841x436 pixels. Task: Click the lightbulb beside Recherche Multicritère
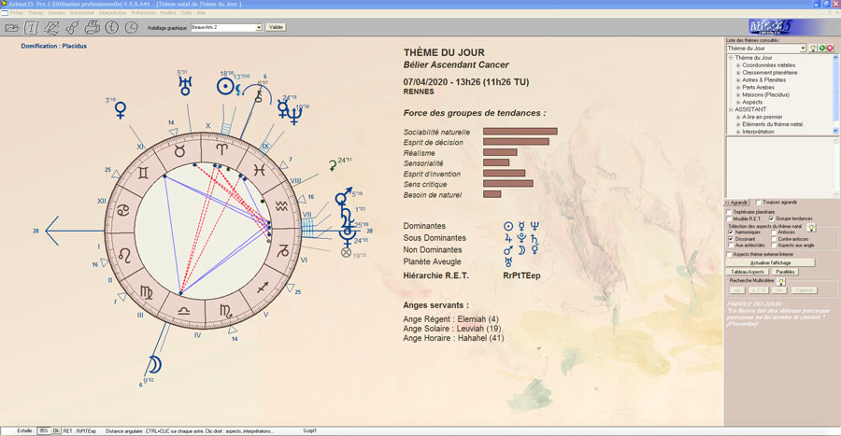click(780, 280)
